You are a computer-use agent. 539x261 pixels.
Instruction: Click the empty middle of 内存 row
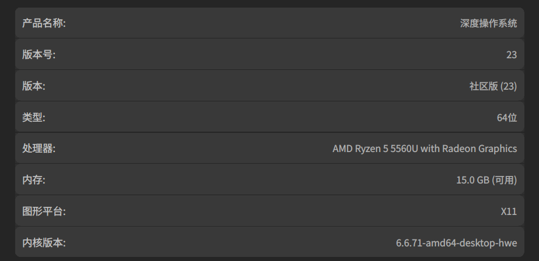point(251,179)
